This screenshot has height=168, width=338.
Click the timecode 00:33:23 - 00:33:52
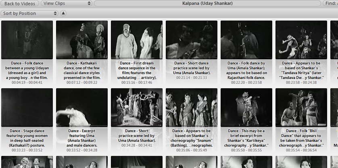27,150
